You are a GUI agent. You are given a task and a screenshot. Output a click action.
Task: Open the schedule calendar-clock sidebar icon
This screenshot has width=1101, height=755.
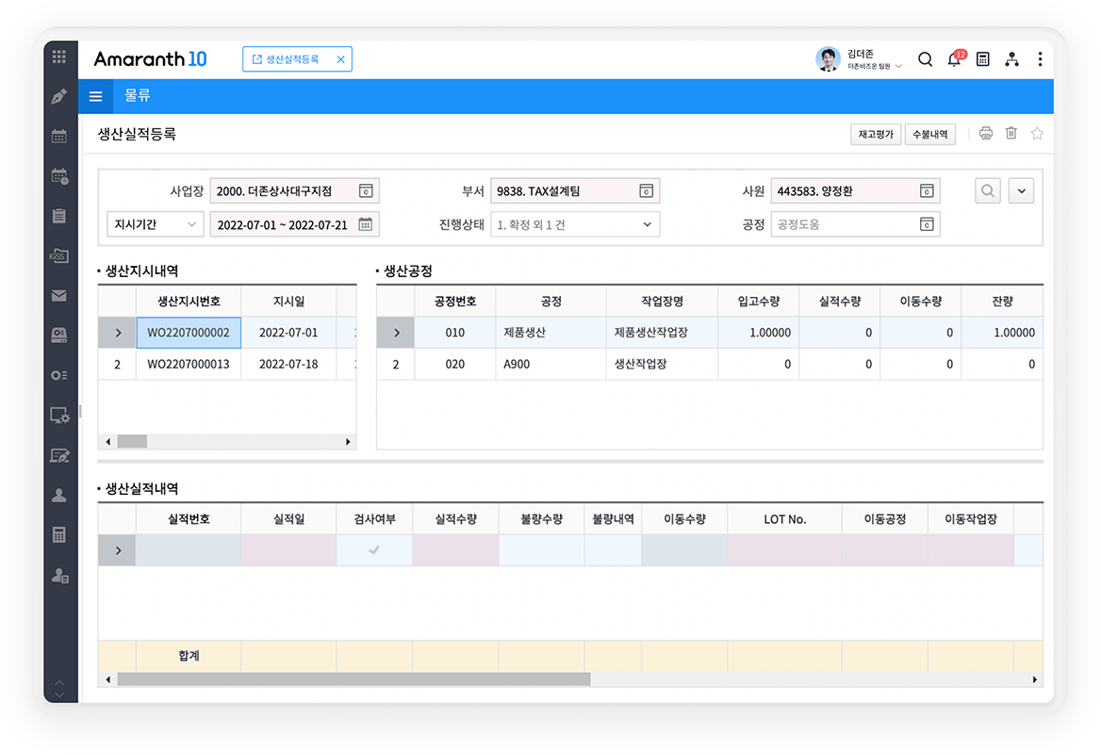coord(59,176)
